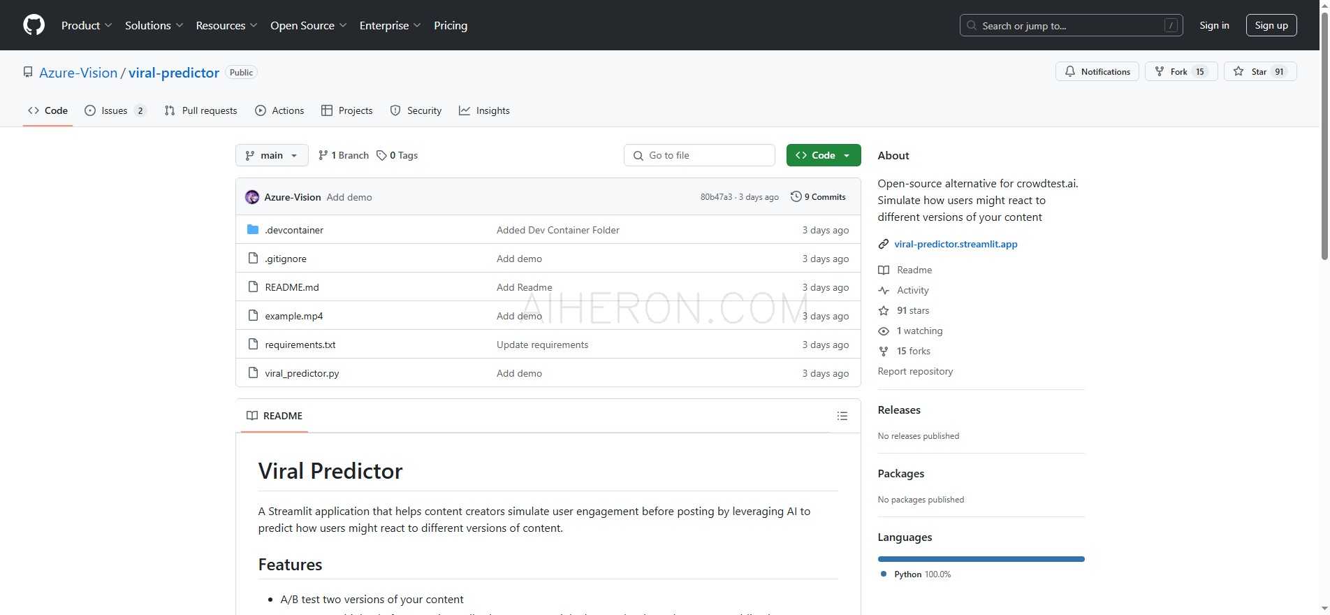The width and height of the screenshot is (1330, 615).
Task: Expand the Open Source menu
Action: (308, 25)
